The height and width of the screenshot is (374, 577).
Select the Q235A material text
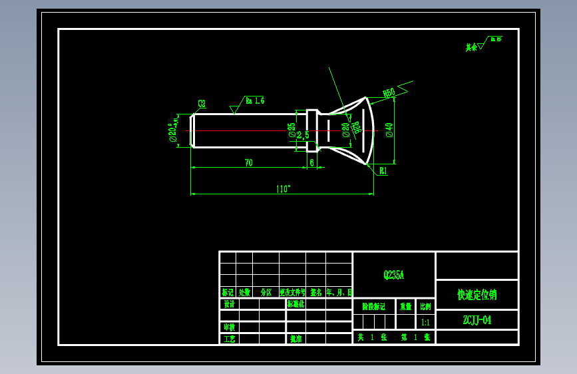(394, 275)
